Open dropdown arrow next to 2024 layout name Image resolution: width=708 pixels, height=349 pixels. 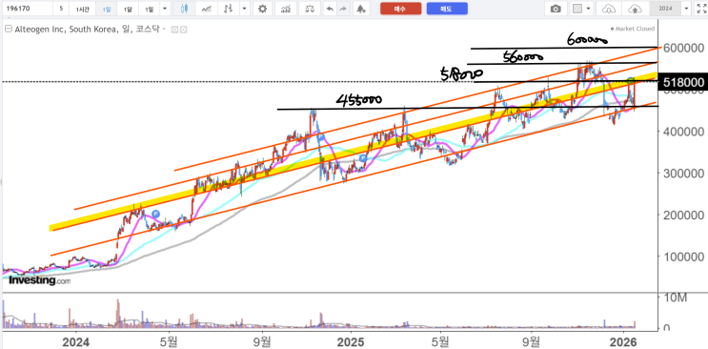(x=687, y=9)
